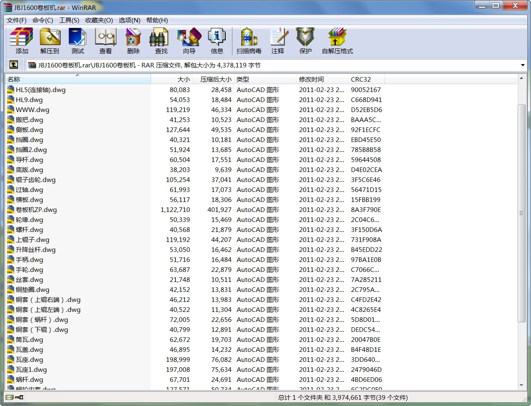Viewport: 531px width, 406px height.
Task: Sort by the 大小 column header
Action: point(171,79)
